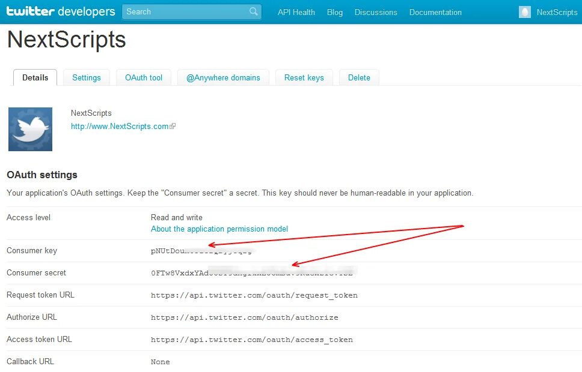Focus the Search input field
The image size is (582, 372).
[x=192, y=12]
